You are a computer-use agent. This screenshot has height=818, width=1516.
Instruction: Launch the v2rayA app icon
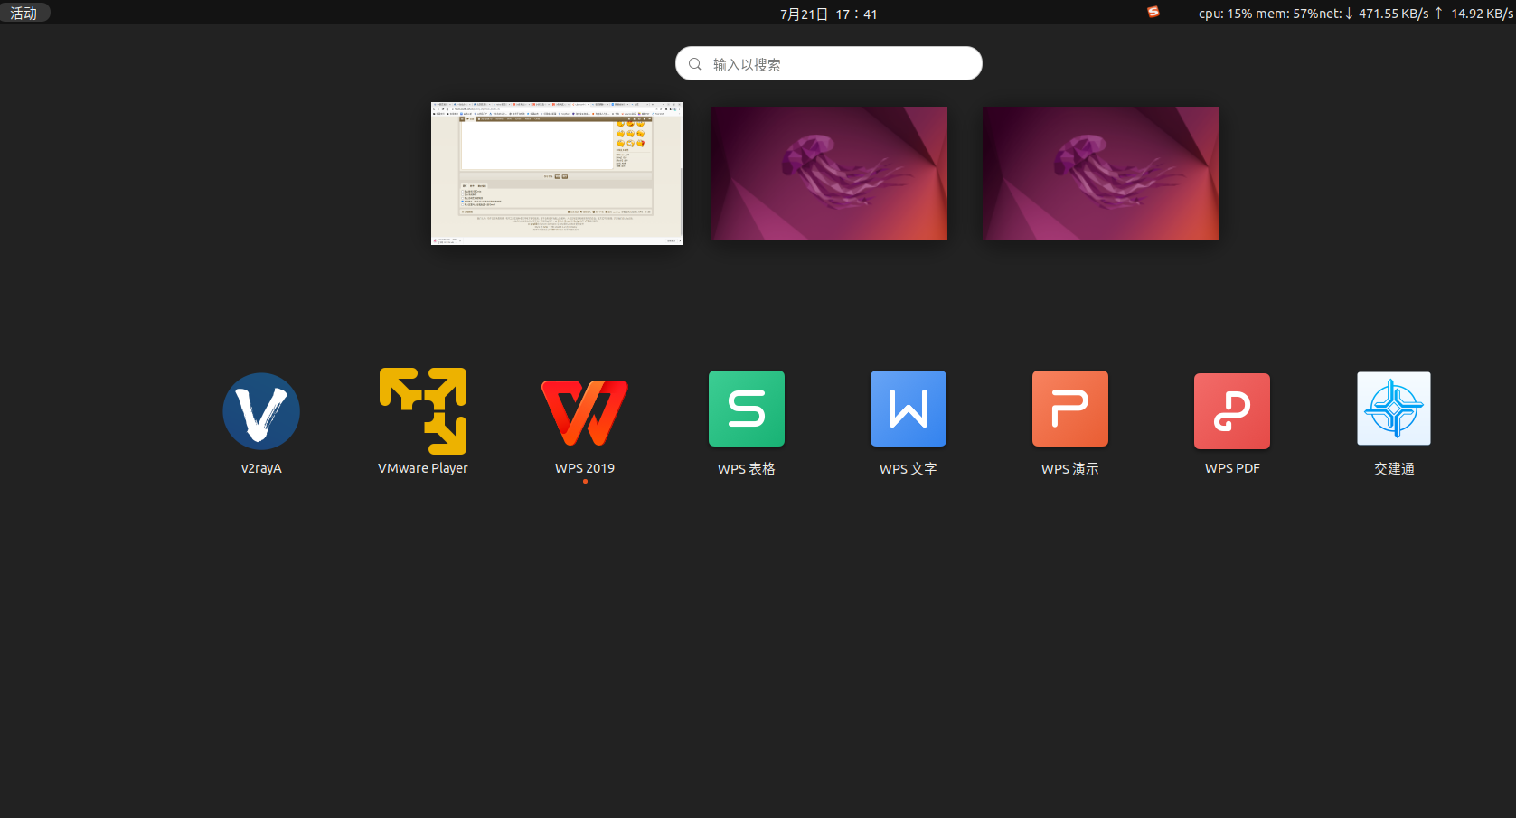click(261, 411)
